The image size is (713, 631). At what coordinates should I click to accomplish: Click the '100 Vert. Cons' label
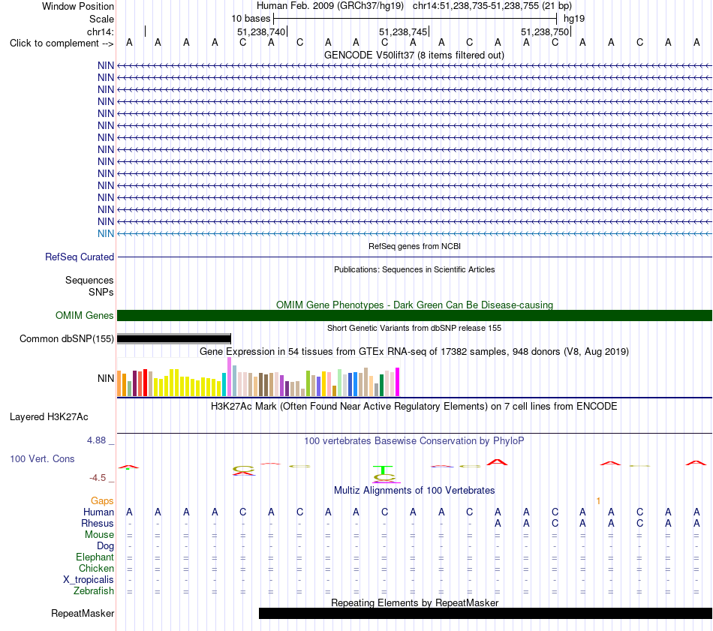click(x=42, y=458)
